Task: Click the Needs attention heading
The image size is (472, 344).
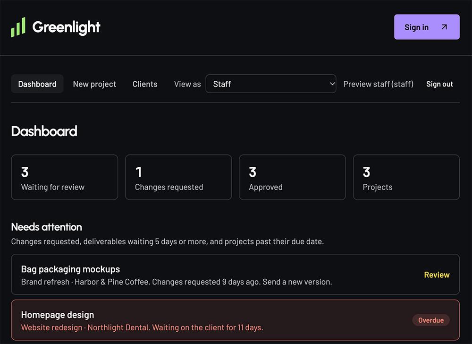Action: point(47,227)
